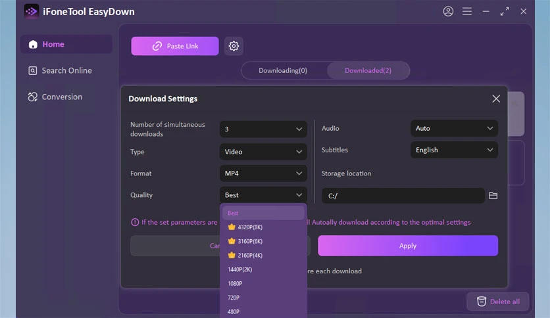This screenshot has width=550, height=318.
Task: Collapse the Quality dropdown showing Best
Action: point(263,194)
